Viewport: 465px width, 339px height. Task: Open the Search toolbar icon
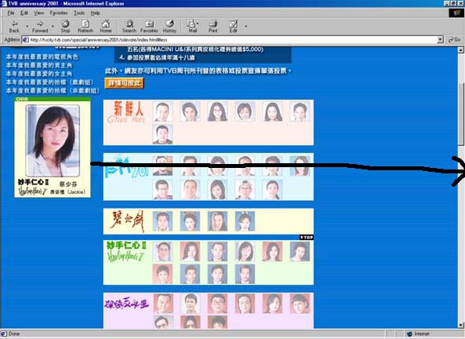coord(129,26)
